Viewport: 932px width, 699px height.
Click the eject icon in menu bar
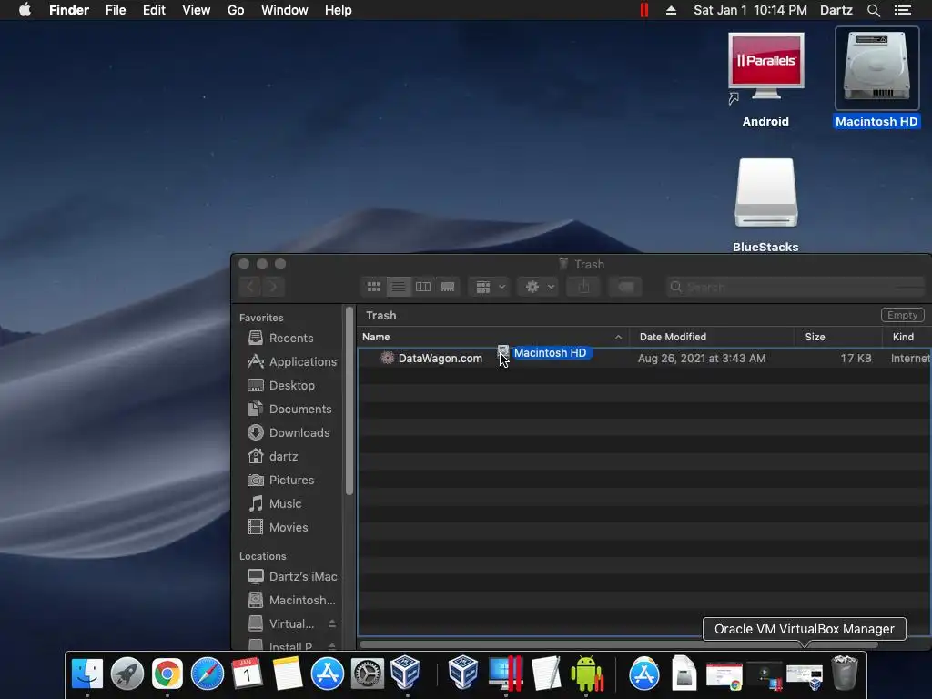pyautogui.click(x=671, y=10)
